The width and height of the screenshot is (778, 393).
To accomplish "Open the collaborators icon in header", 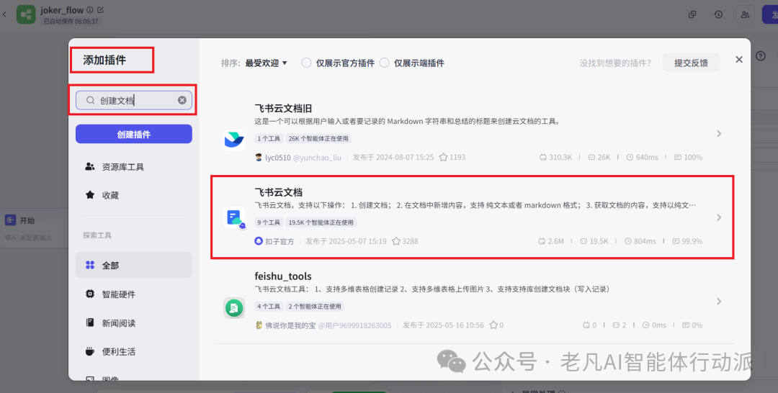I will (745, 14).
